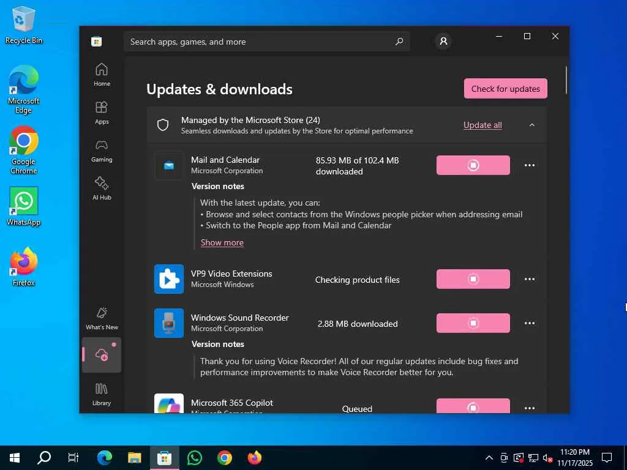
Task: Show hidden system tray icons chevron
Action: coord(489,458)
